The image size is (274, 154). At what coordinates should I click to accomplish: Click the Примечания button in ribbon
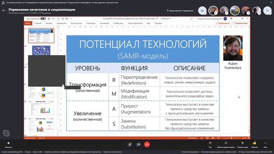coord(240,23)
